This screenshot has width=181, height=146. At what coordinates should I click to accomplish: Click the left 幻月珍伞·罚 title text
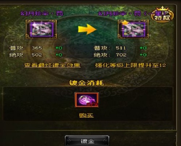tap(42, 13)
